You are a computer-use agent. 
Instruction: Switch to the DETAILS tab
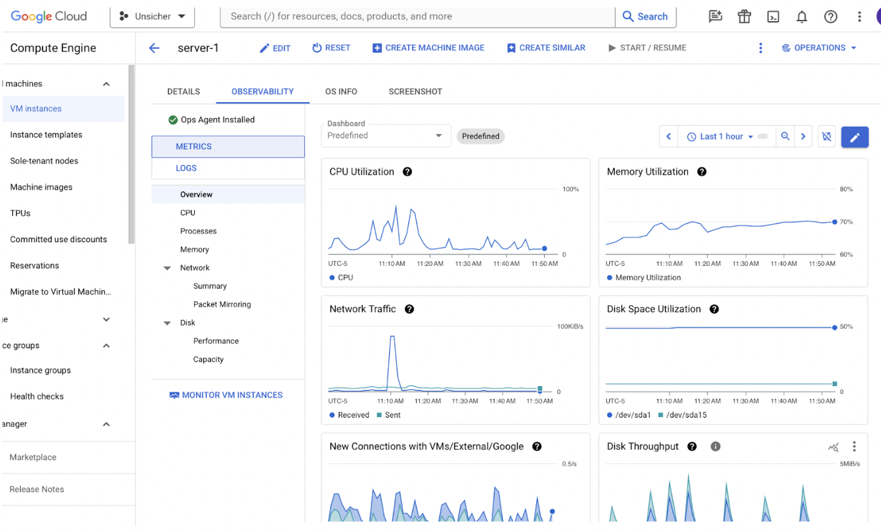tap(183, 91)
